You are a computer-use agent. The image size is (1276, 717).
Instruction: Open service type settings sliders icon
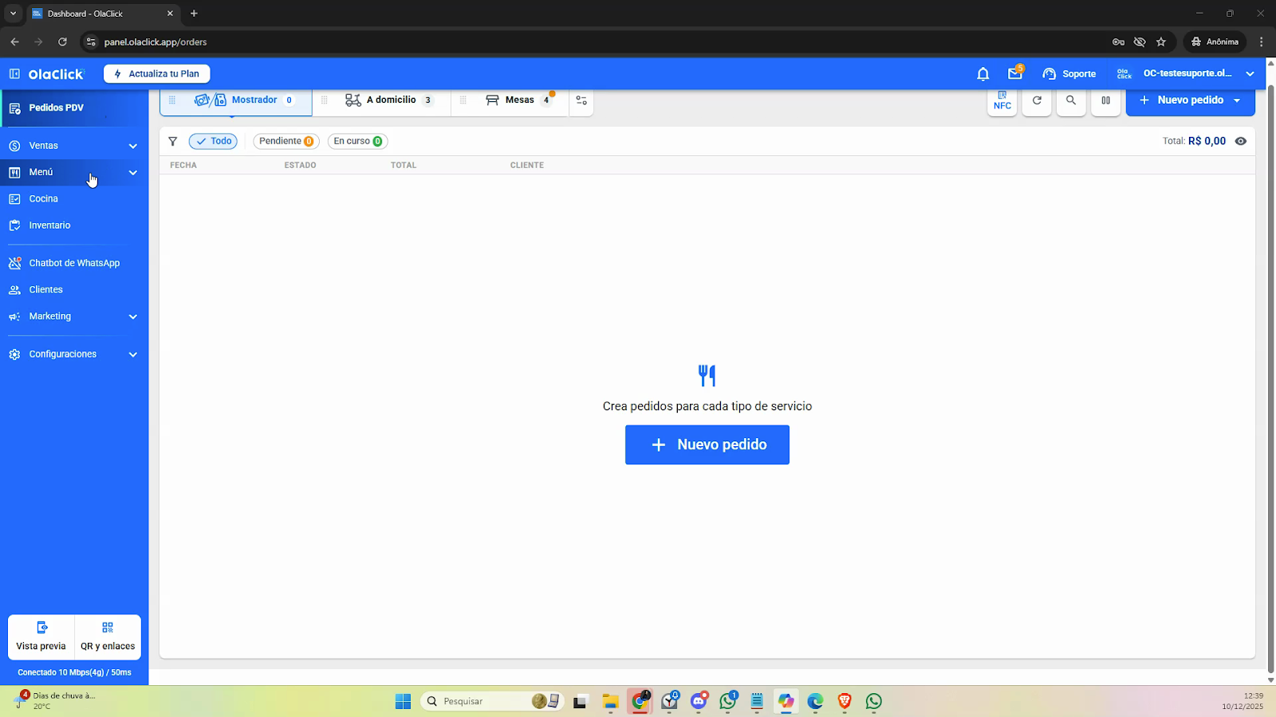(581, 100)
